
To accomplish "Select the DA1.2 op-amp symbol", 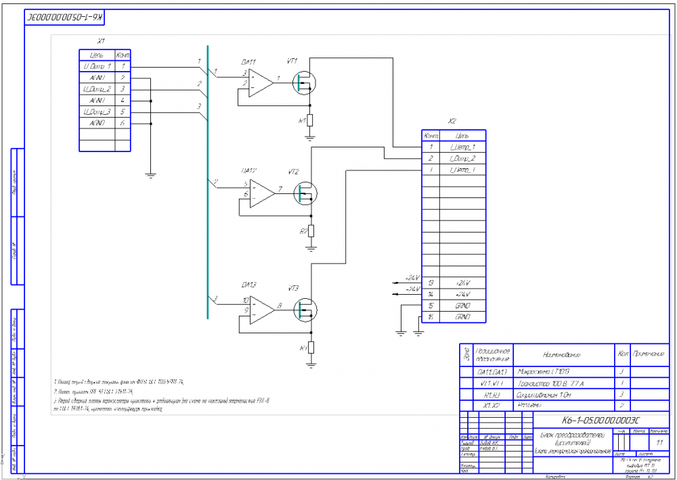I will (x=261, y=193).
